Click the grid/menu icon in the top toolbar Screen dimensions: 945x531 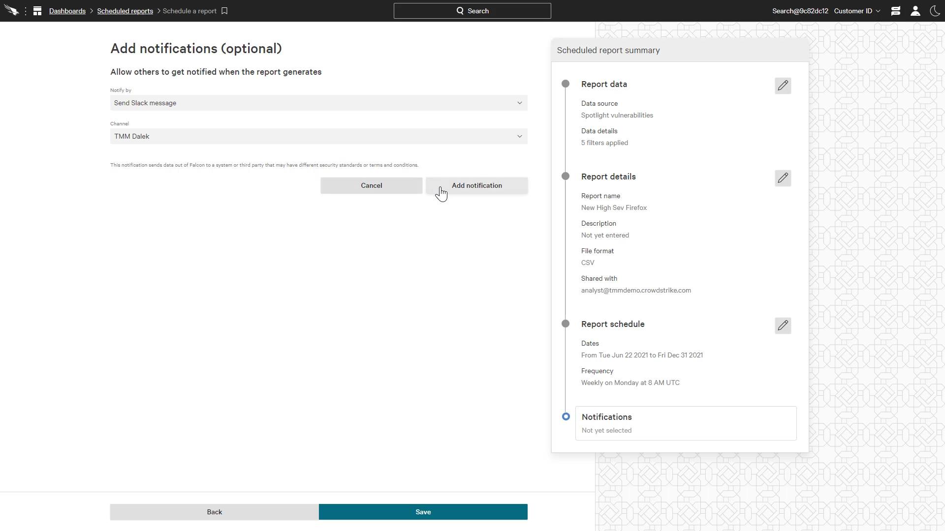tap(37, 10)
